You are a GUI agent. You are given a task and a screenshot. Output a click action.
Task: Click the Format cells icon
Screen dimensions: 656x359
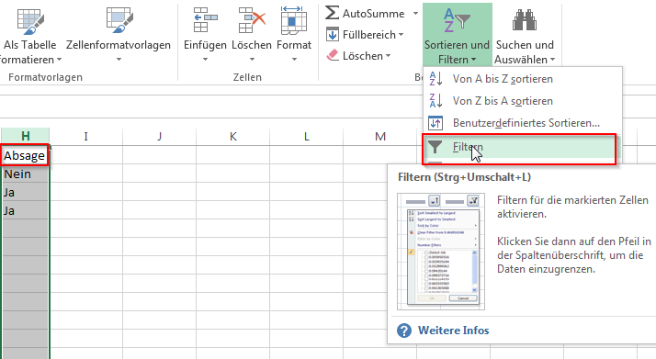point(294,21)
